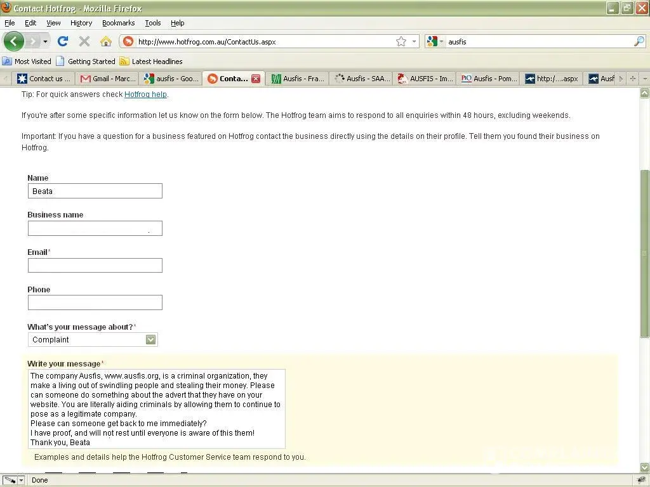Image resolution: width=650 pixels, height=487 pixels.
Task: Click the green Back navigation button
Action: [x=14, y=41]
